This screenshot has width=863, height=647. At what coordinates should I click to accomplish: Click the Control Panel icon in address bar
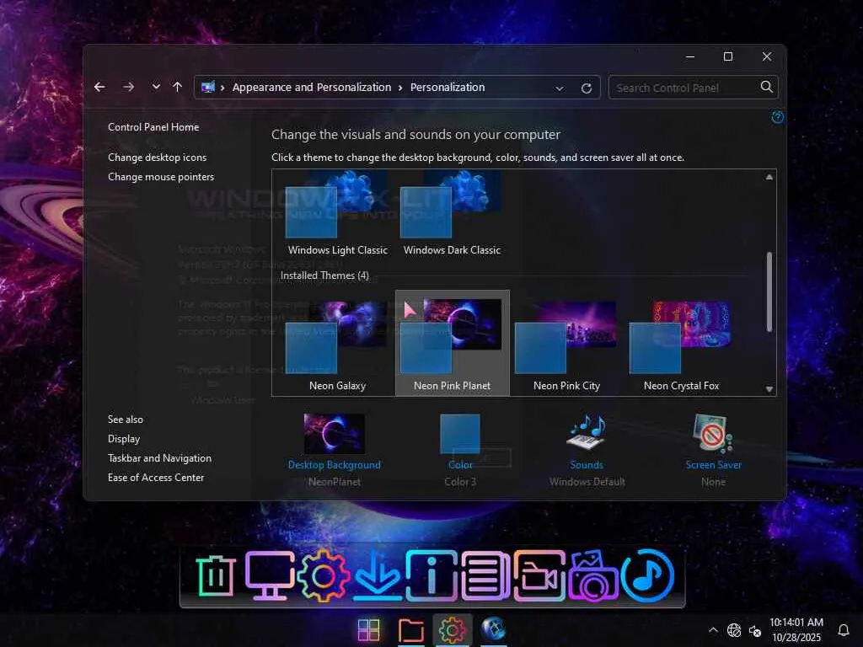pyautogui.click(x=207, y=87)
